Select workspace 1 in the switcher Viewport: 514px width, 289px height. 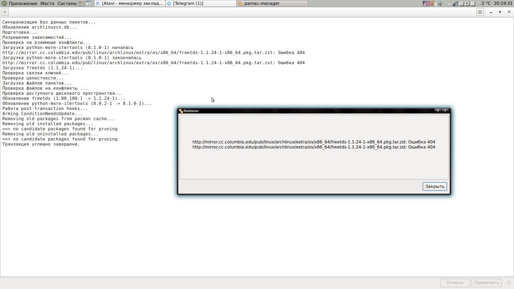click(x=467, y=4)
